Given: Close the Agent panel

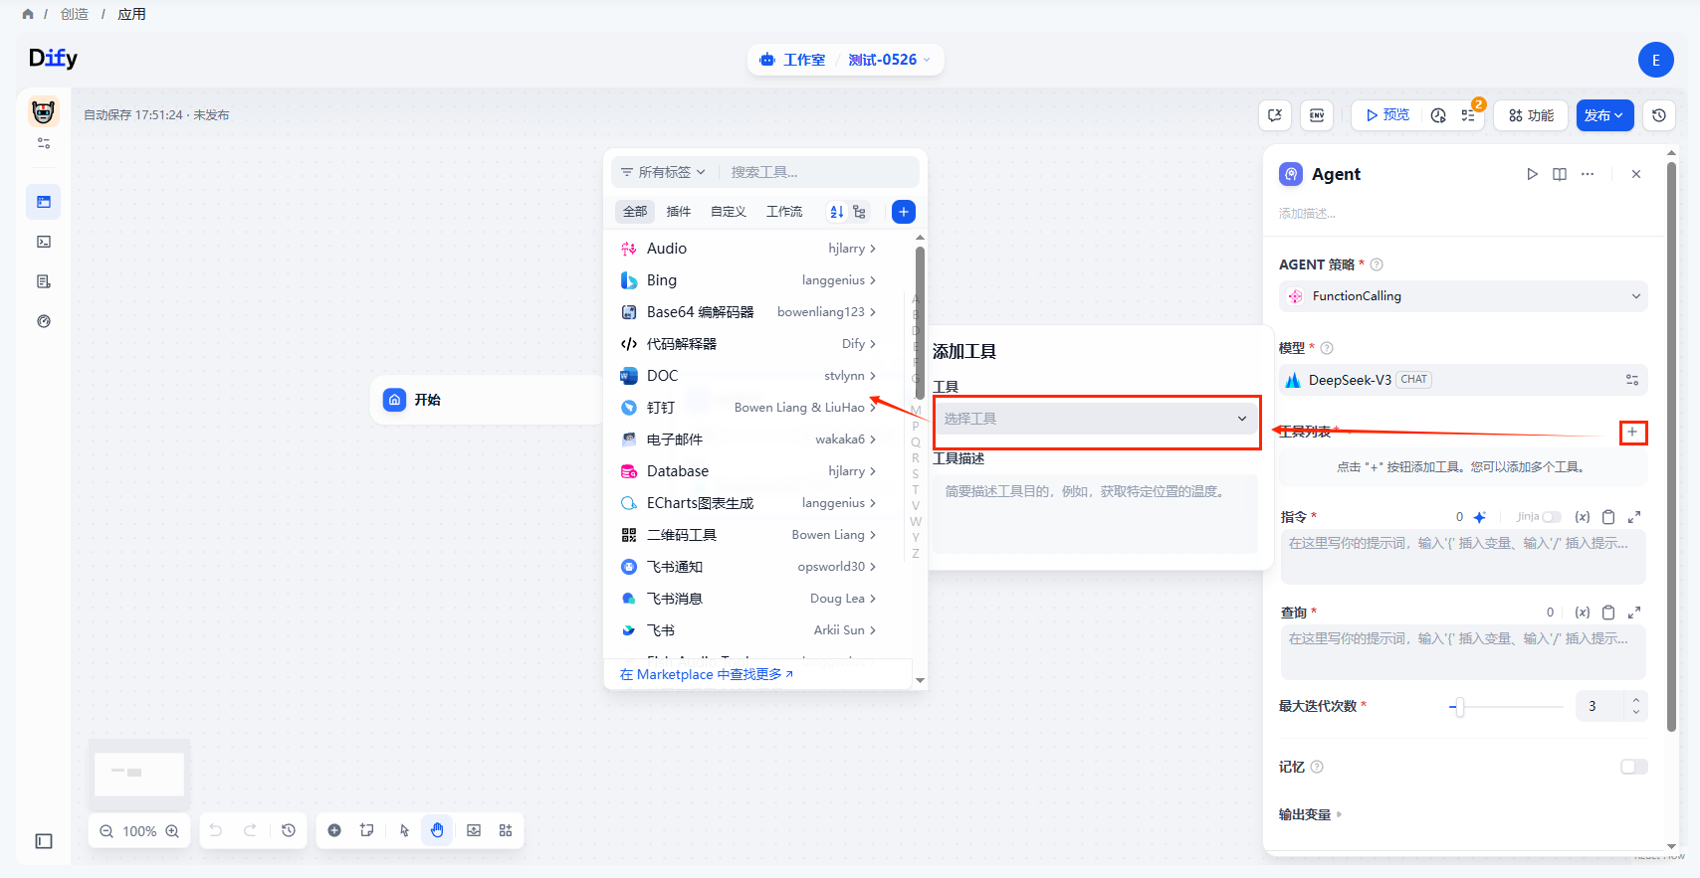Looking at the screenshot, I should [x=1636, y=174].
